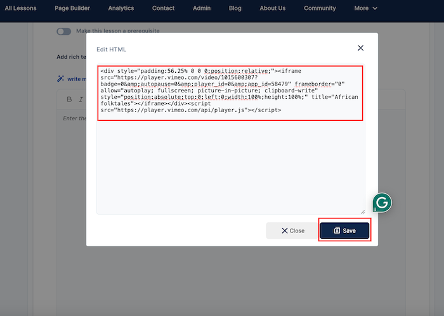Grab the textarea resize handle corner
The image size is (444, 316).
click(x=362, y=212)
